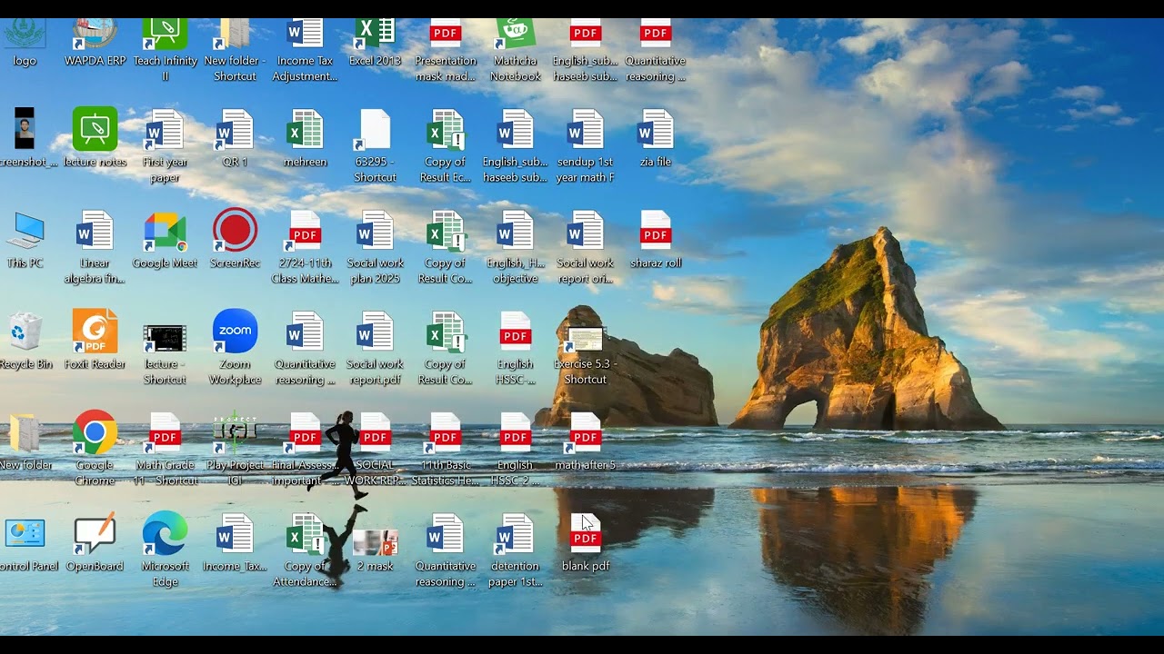Select the mehreen Excel file

305,137
